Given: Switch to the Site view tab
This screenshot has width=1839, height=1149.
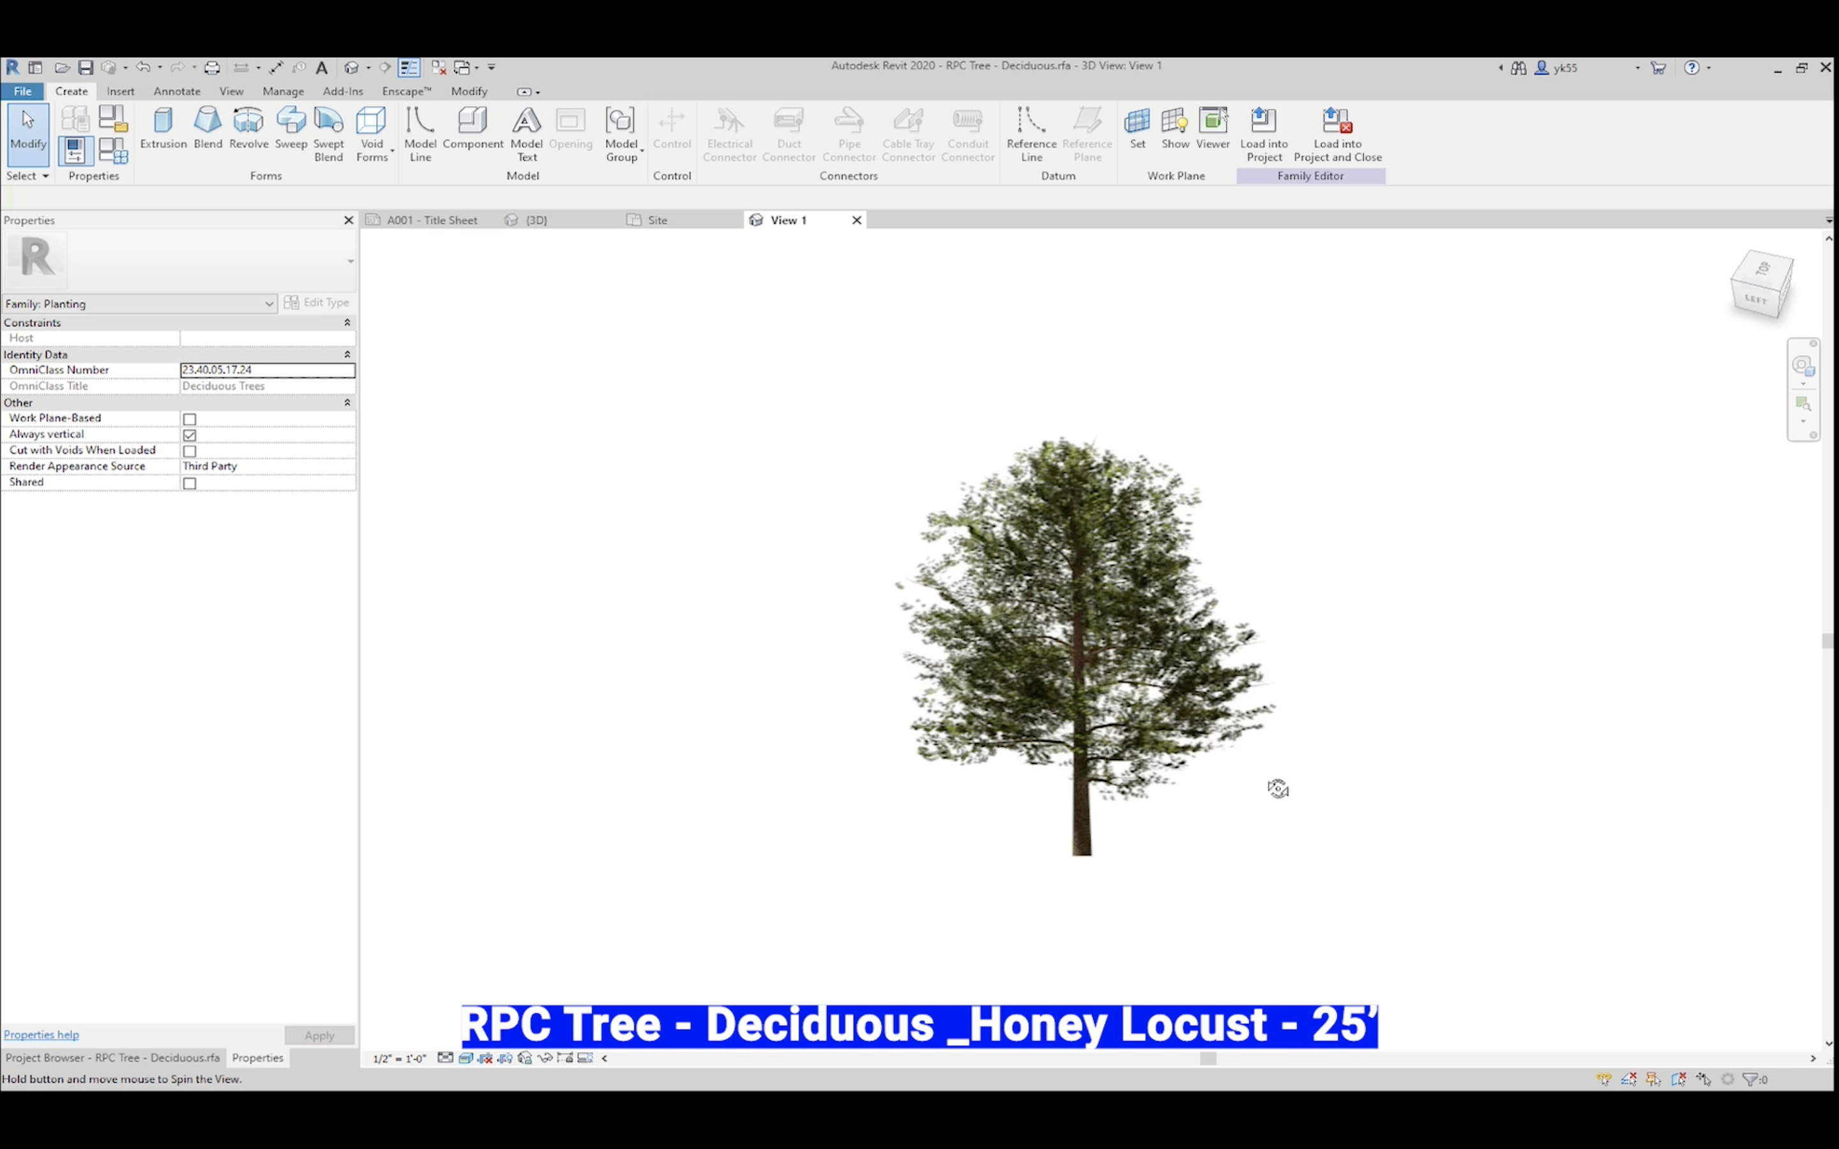Looking at the screenshot, I should coord(656,220).
